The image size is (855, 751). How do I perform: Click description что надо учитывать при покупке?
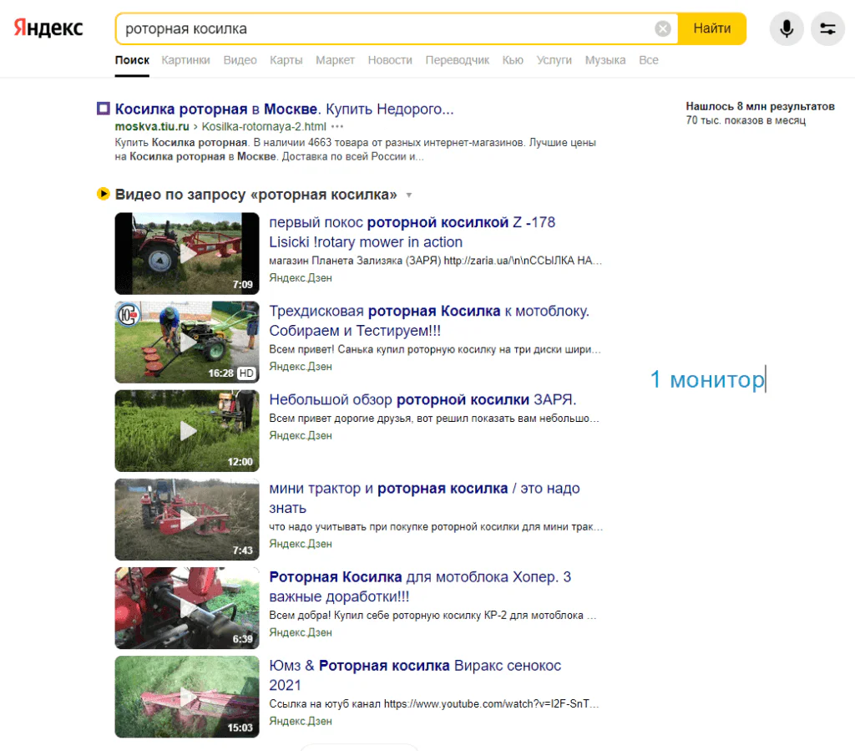436,527
